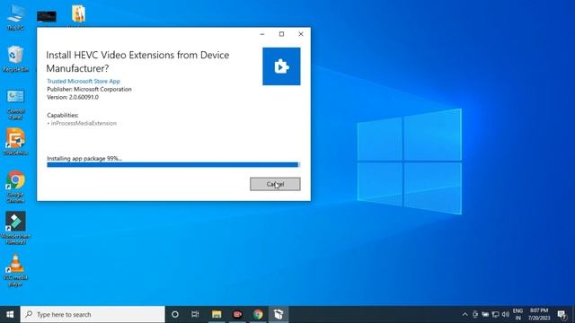575x323 pixels.
Task: Select the yellow folder icon on desktop
Action: (78, 14)
